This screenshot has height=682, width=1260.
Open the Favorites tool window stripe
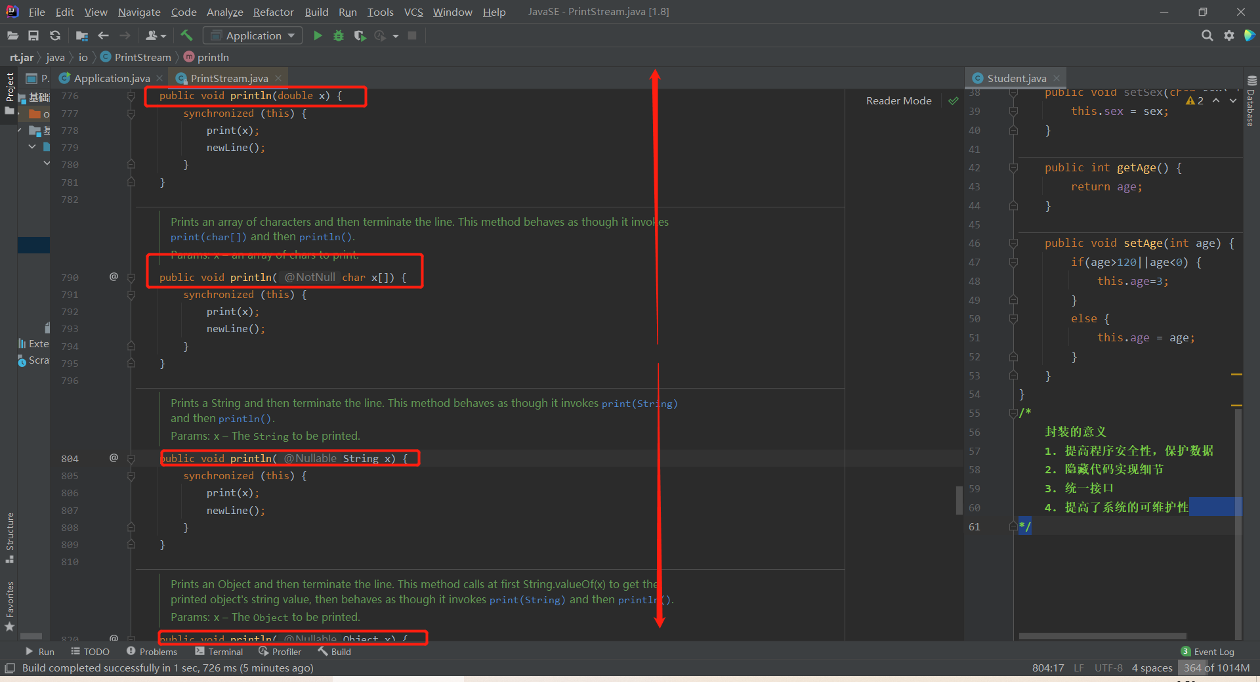coord(10,607)
